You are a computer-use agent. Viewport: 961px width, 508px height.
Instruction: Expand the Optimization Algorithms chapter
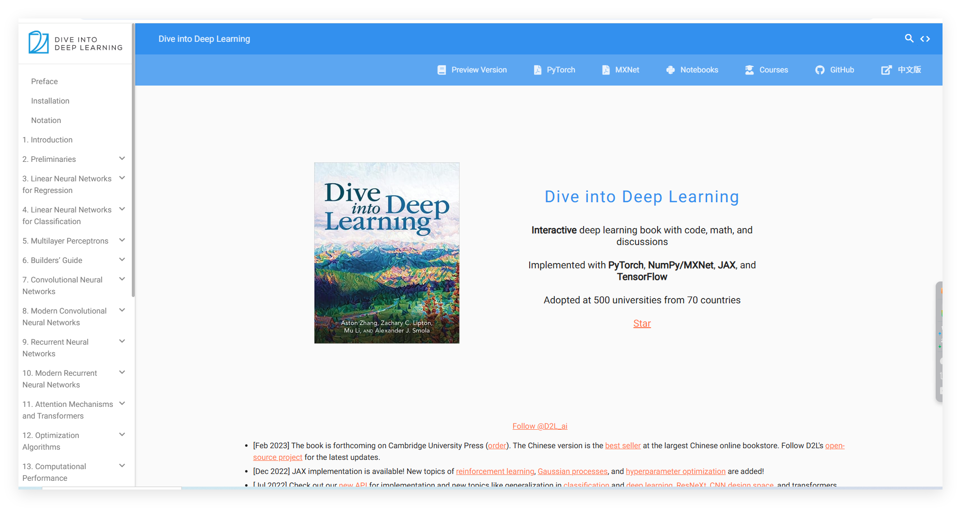[122, 435]
